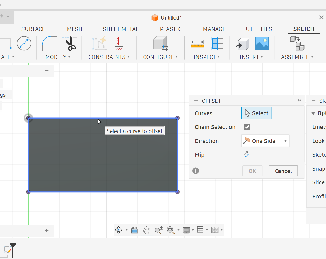Click the rectangle's bottom-right sketch point
The width and height of the screenshot is (326, 259).
177,192
